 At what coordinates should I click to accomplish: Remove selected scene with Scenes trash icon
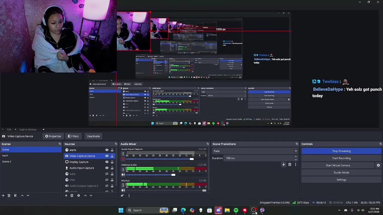pos(9,196)
